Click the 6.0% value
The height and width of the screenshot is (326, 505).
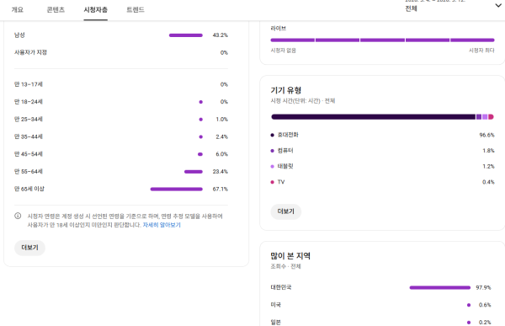222,154
